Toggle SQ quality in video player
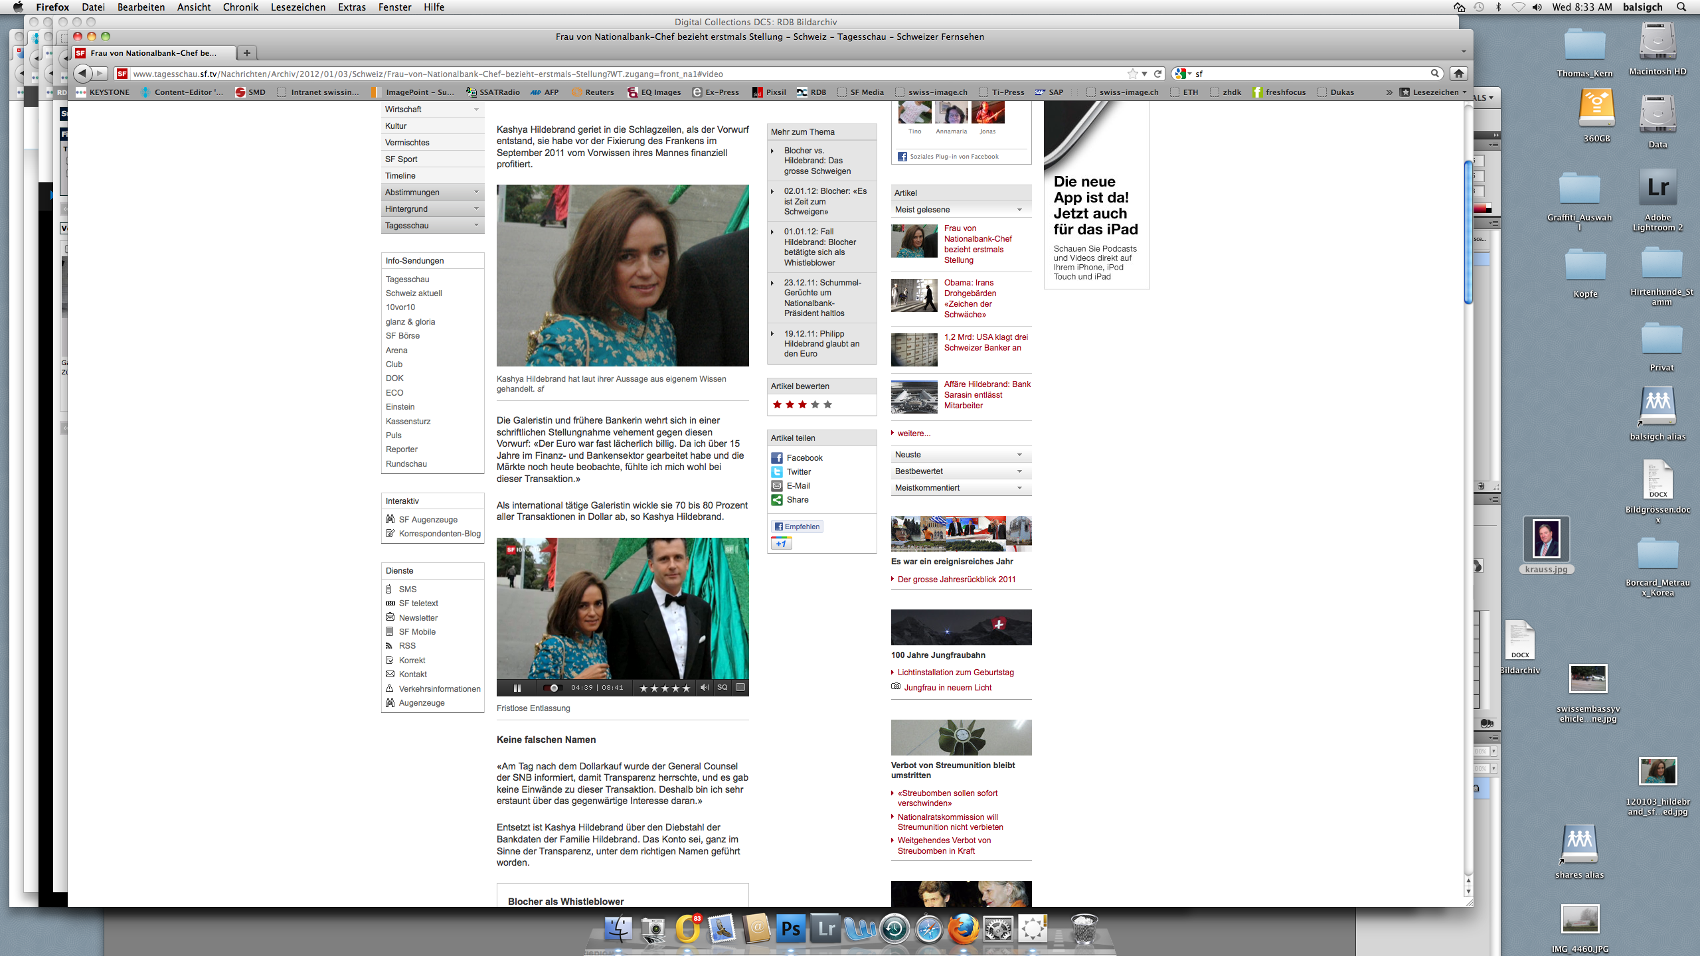Image resolution: width=1700 pixels, height=956 pixels. coord(722,688)
